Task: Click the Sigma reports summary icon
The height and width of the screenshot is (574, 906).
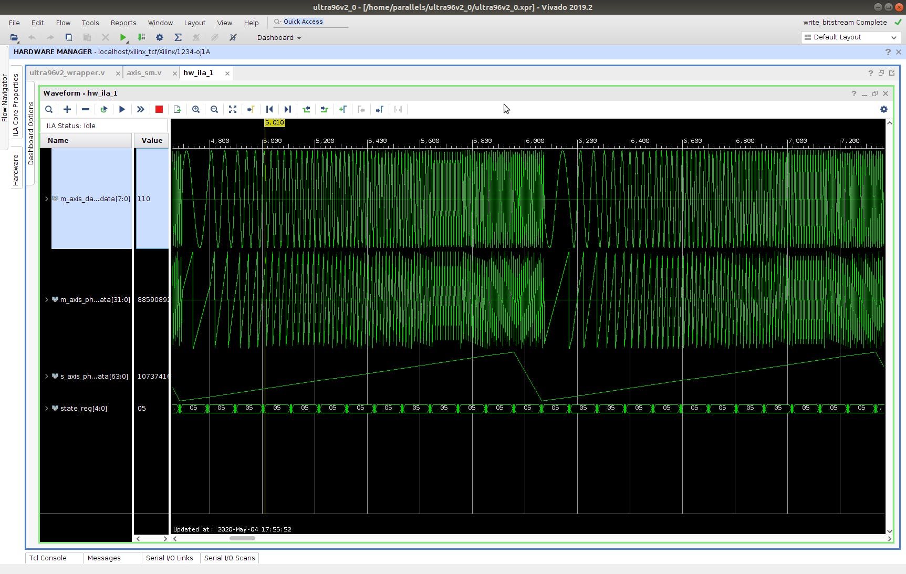Action: (178, 37)
